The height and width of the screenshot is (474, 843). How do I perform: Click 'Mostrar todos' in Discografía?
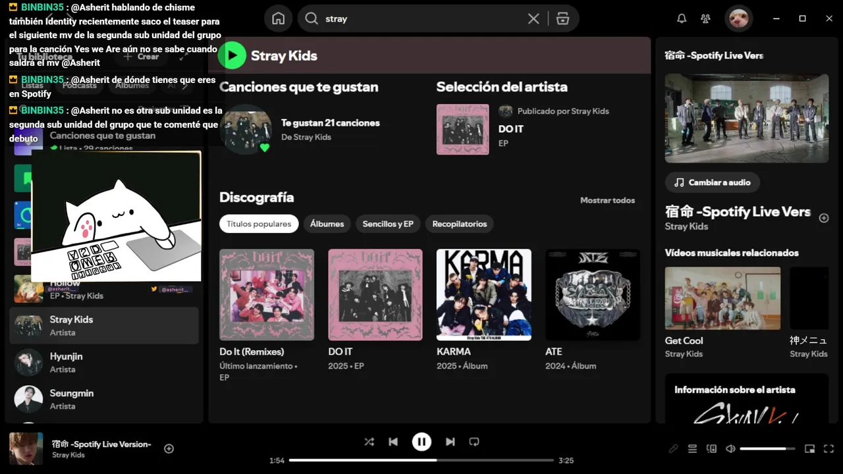tap(607, 200)
